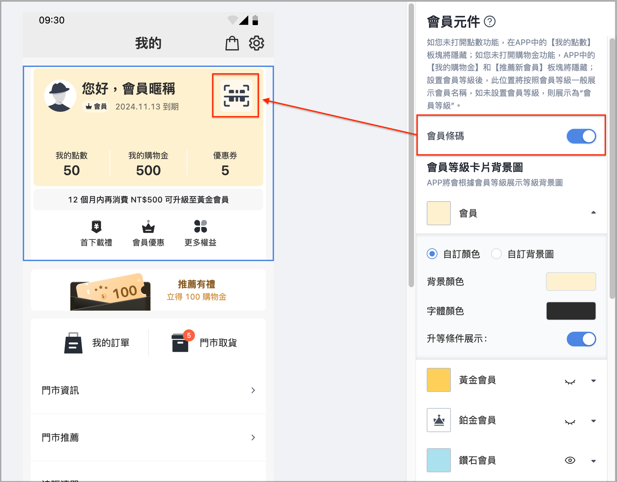Open the shopping bag icon in header
Viewport: 617px width, 482px height.
click(x=232, y=43)
